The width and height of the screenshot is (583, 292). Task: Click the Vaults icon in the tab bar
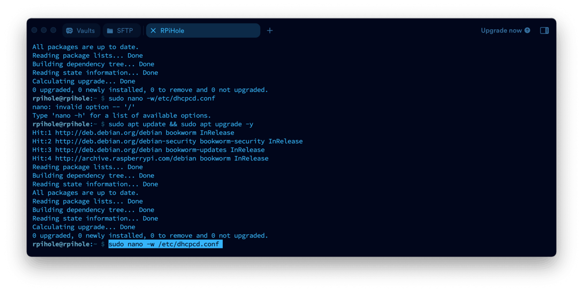(69, 31)
